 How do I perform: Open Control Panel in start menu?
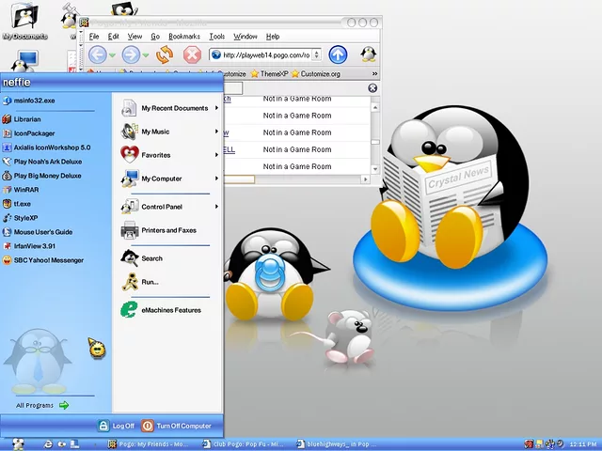(x=161, y=207)
